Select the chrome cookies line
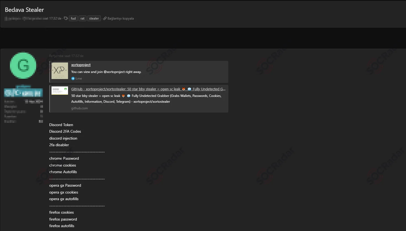The image size is (406, 231). [x=63, y=165]
